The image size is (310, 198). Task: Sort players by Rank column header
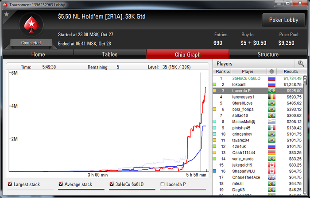coord(222,72)
